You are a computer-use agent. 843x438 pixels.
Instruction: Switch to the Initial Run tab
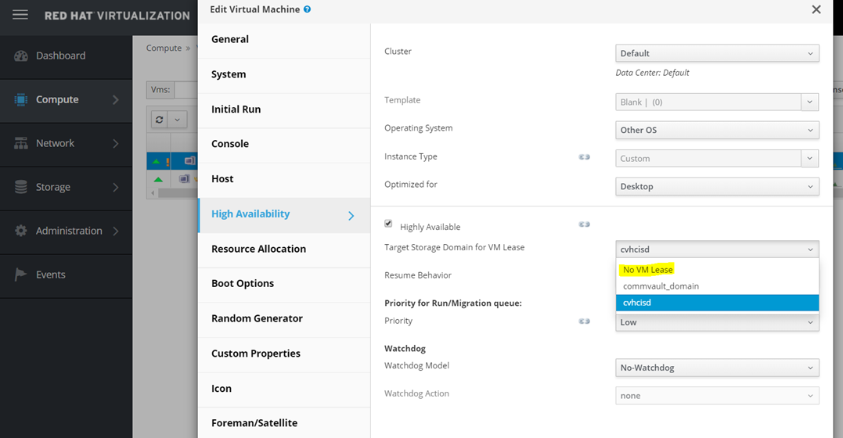(x=284, y=109)
